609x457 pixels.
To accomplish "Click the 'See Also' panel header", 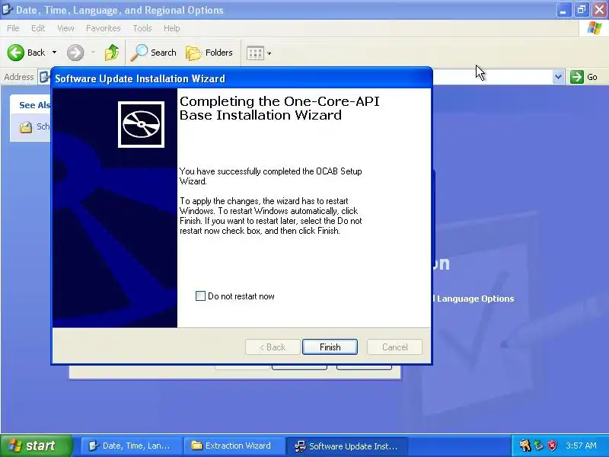I will click(x=30, y=105).
